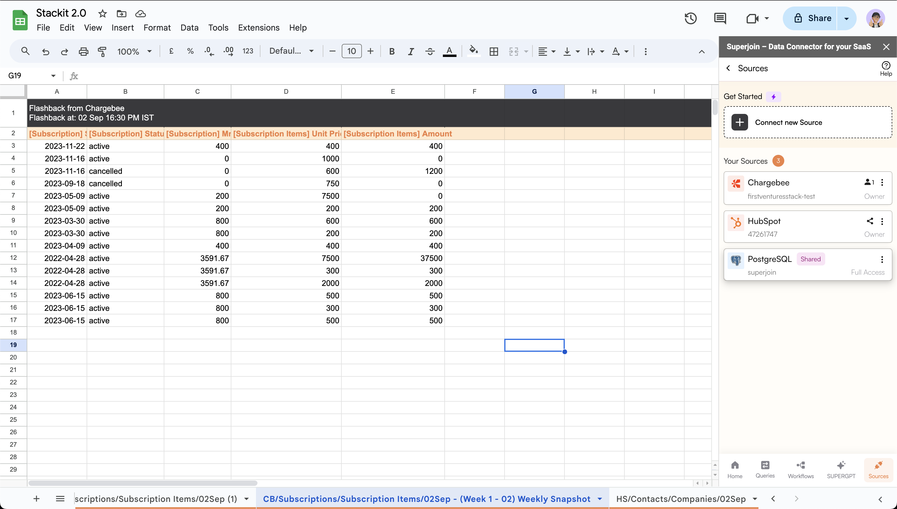This screenshot has height=509, width=897.
Task: Toggle strikethrough formatting
Action: point(430,51)
